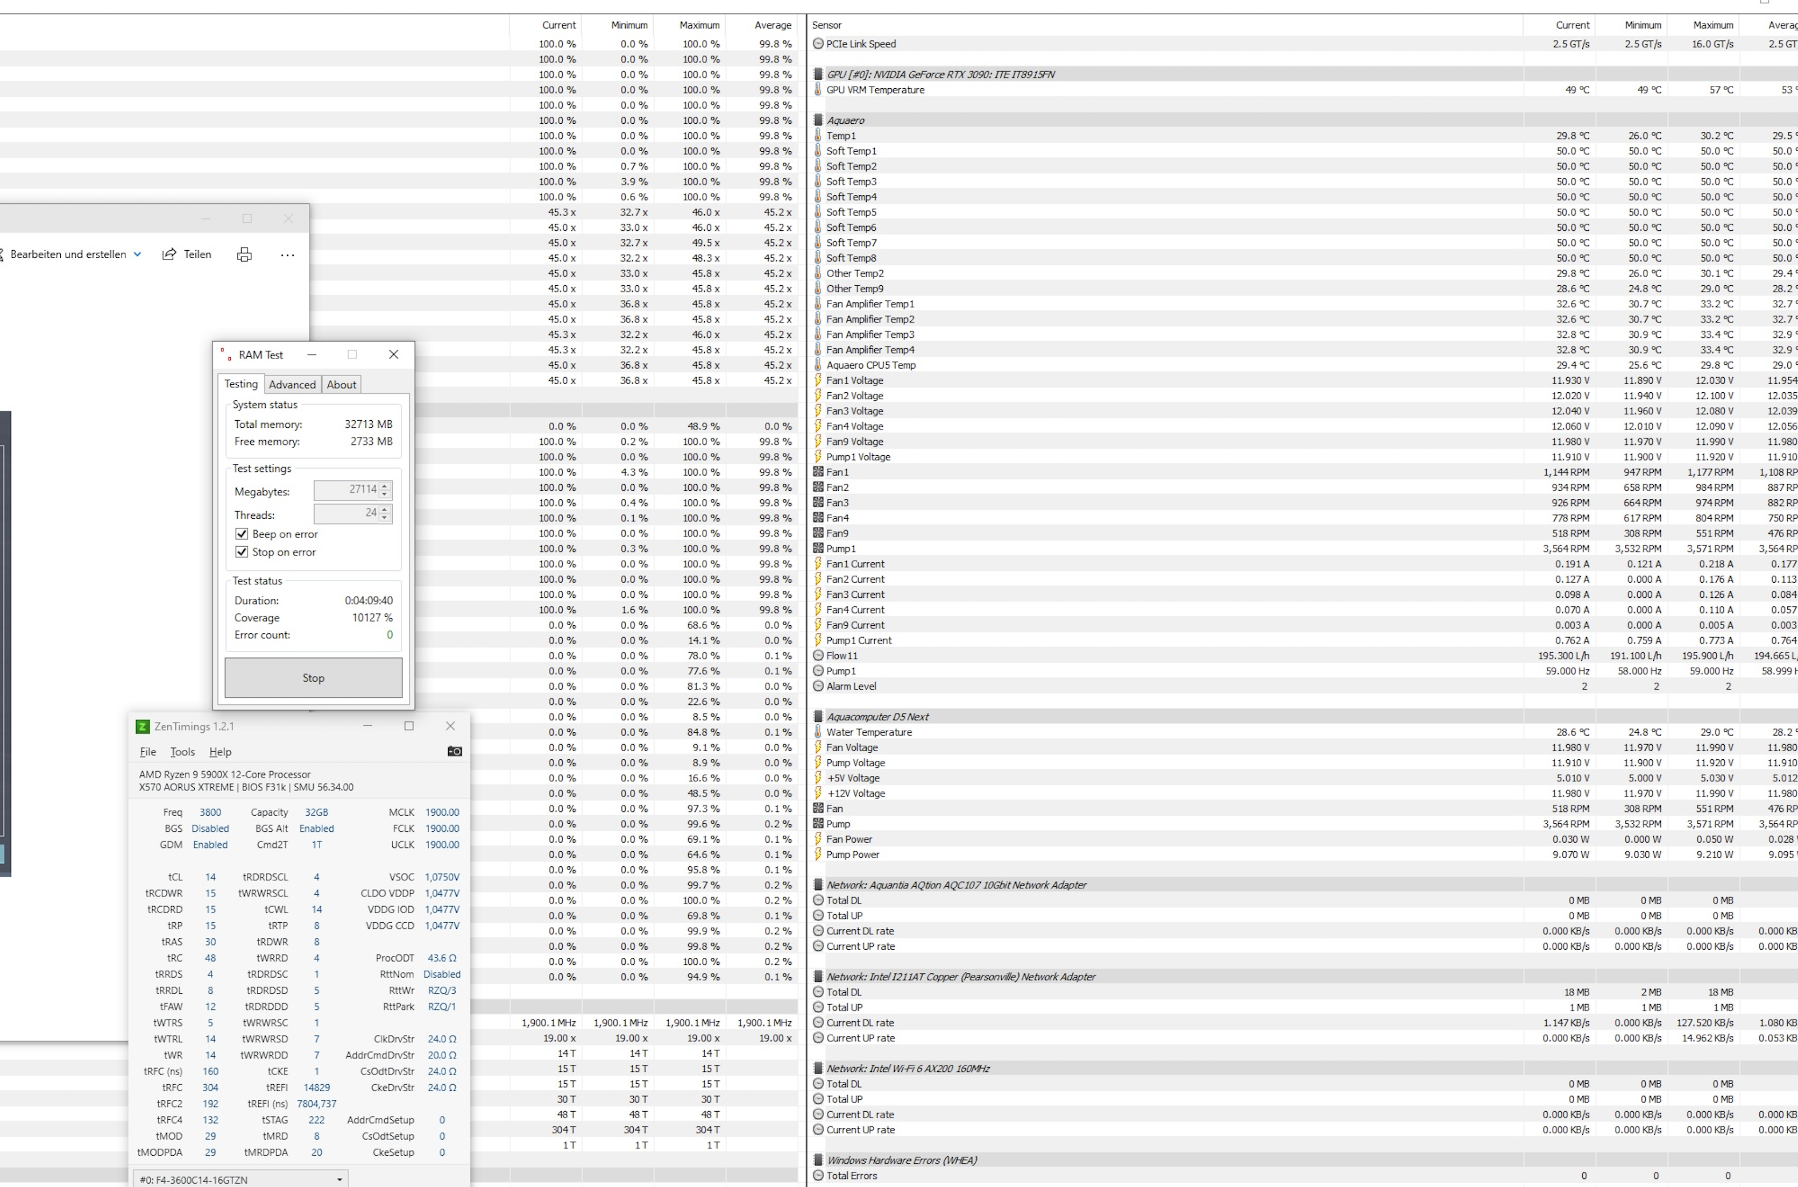Click the Error count value 0
Screen dimensions: 1798x1187
[x=390, y=635]
